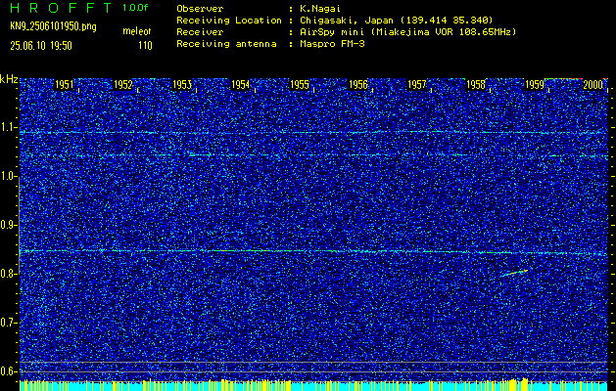Click the 1955 time marker
616x391 pixels.
coord(300,85)
